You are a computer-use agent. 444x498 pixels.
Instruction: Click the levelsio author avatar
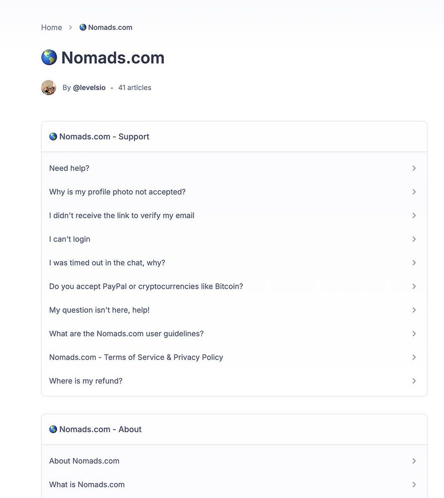click(48, 88)
